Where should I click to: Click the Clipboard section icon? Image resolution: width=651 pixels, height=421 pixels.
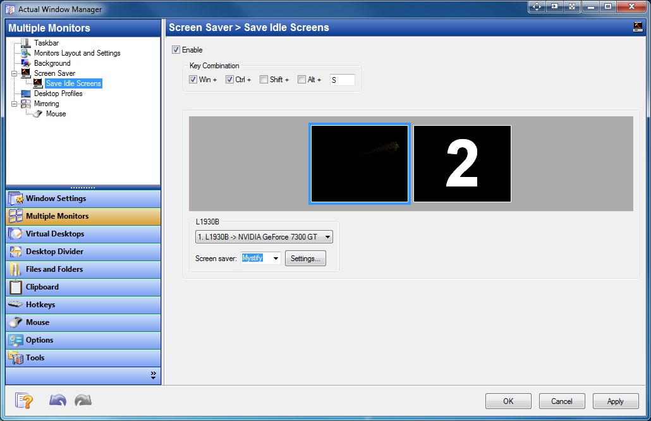point(16,287)
